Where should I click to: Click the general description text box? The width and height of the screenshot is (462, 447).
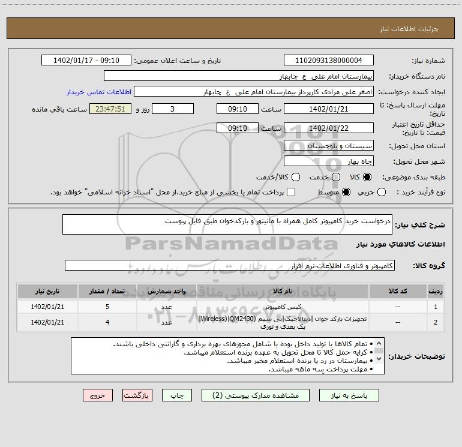[x=227, y=224]
